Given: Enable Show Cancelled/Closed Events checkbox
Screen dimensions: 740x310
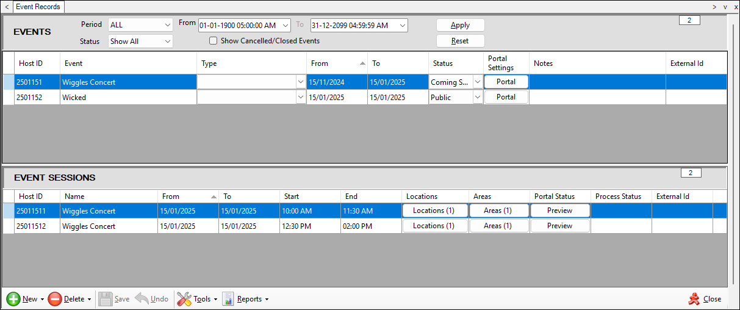Looking at the screenshot, I should coord(213,41).
